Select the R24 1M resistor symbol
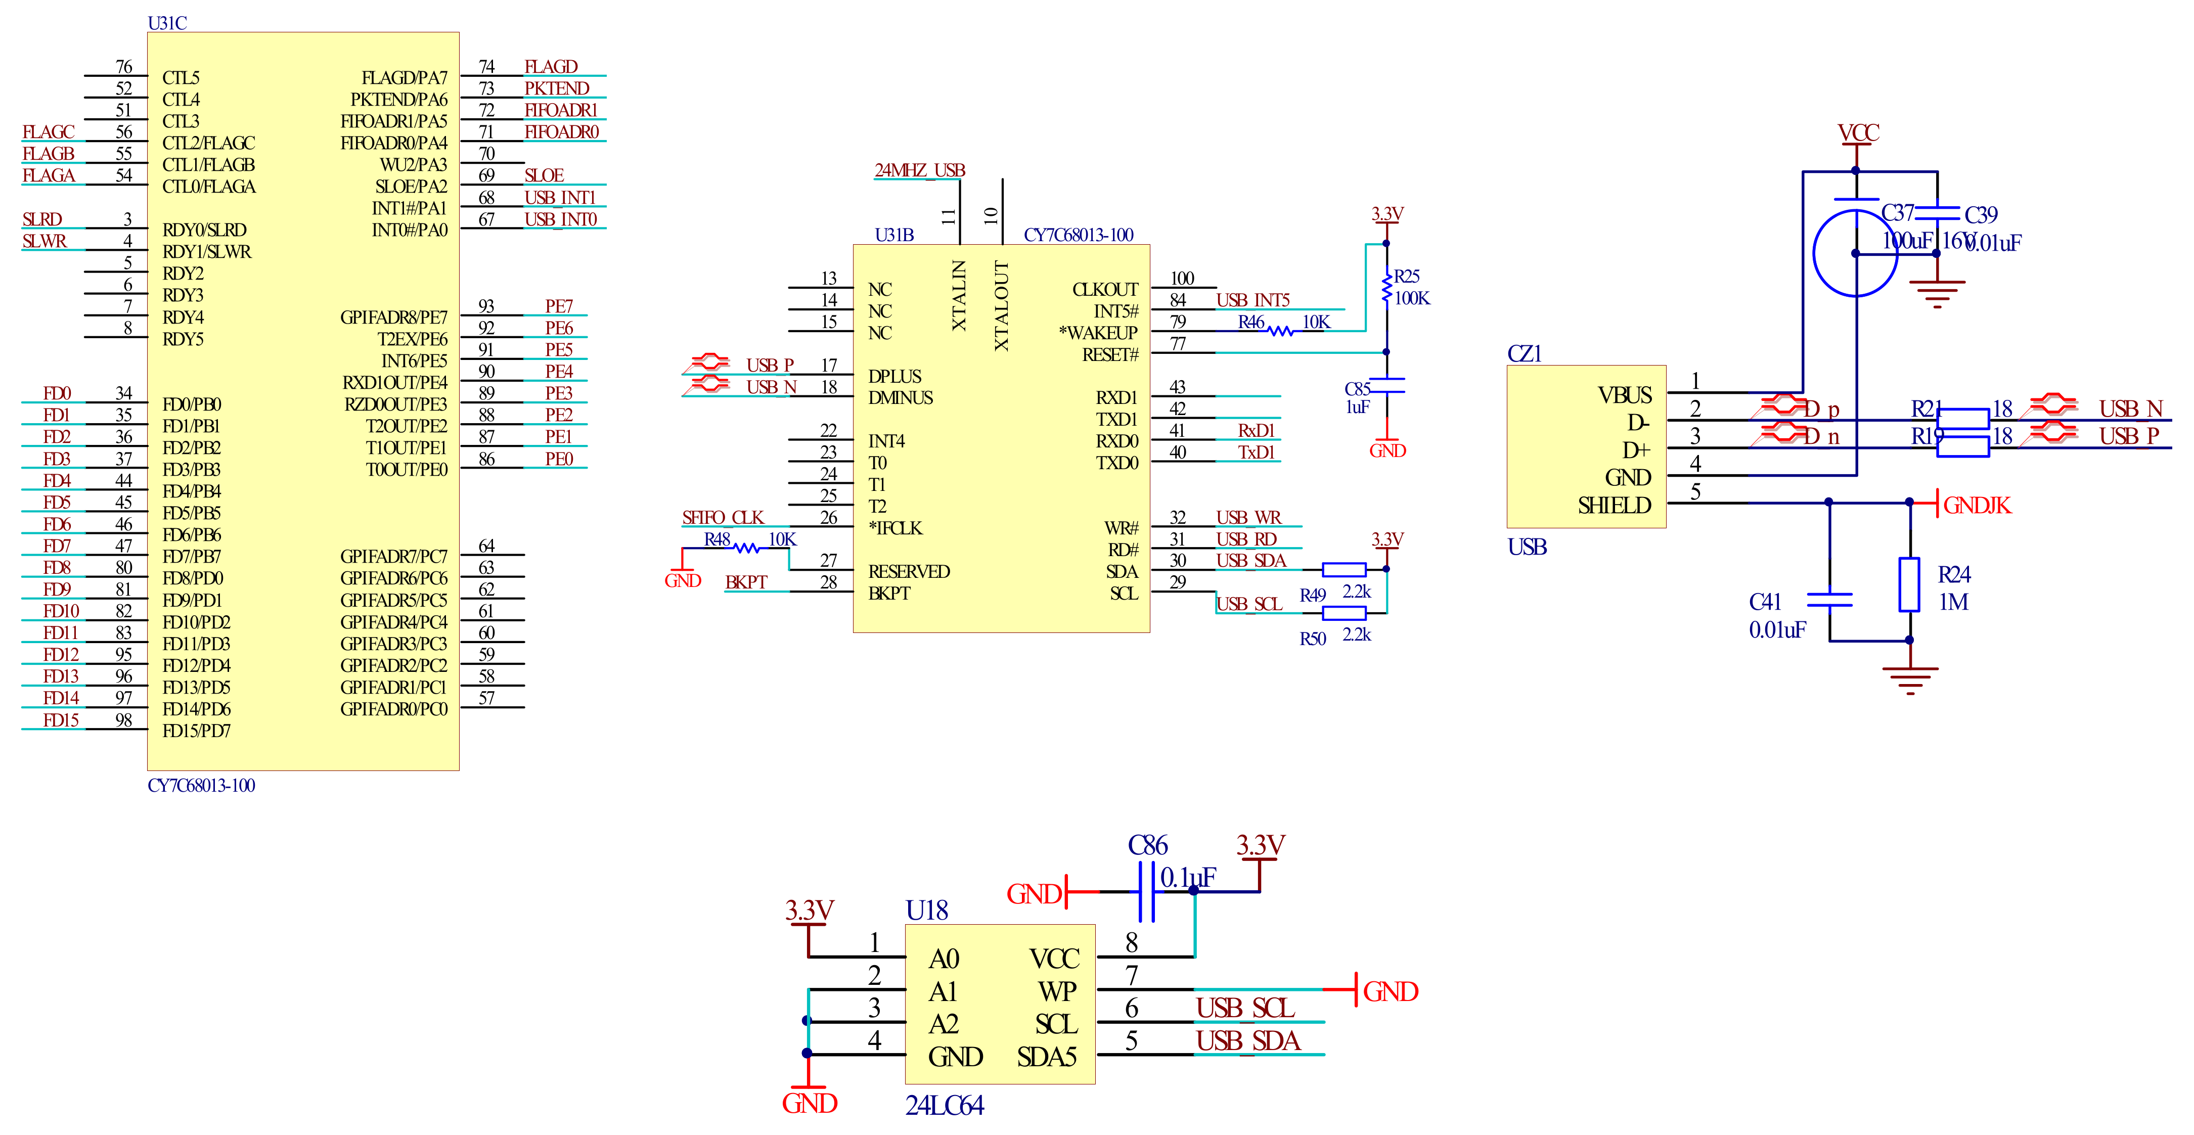 [x=1909, y=584]
